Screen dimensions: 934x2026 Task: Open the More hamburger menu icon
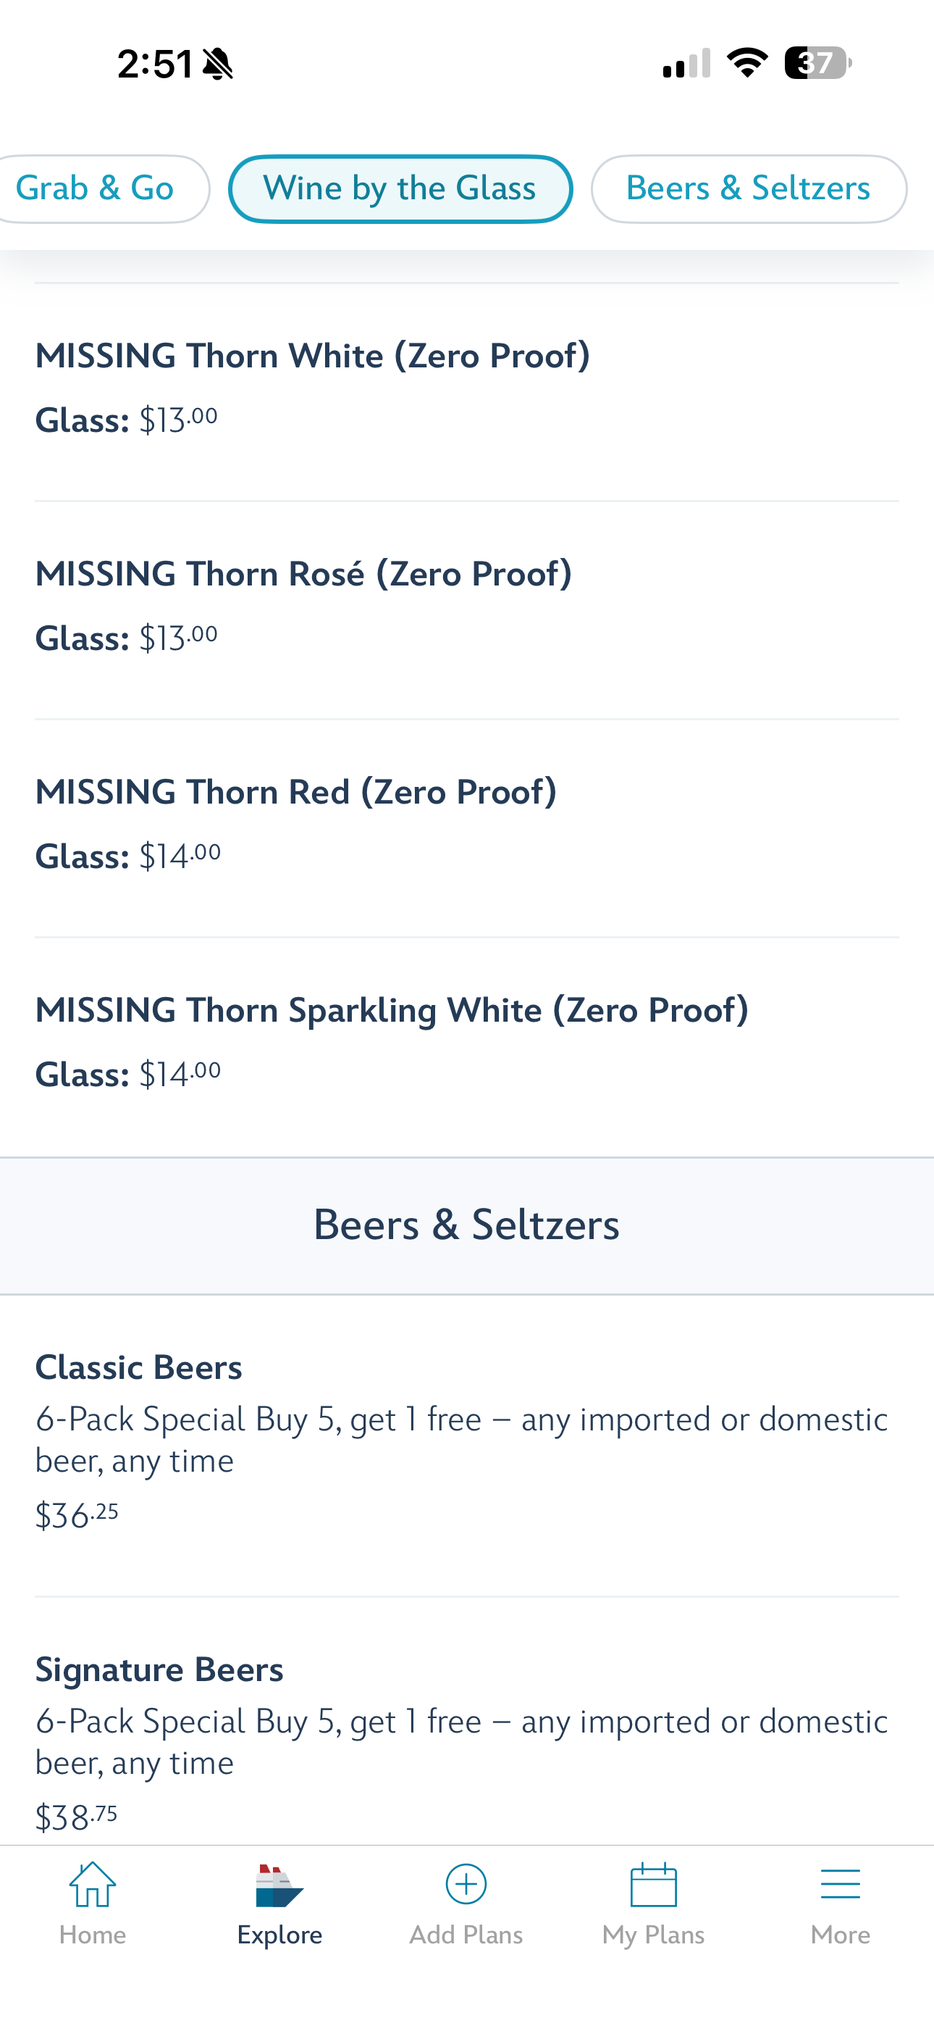[x=840, y=1885]
